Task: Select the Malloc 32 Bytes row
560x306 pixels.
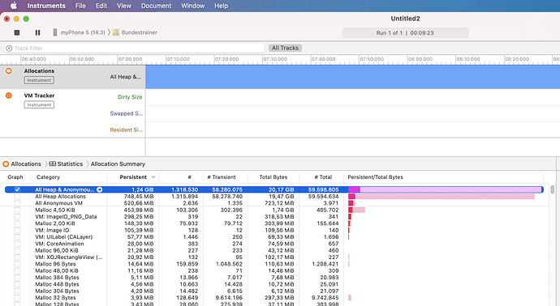Action: coord(274,297)
